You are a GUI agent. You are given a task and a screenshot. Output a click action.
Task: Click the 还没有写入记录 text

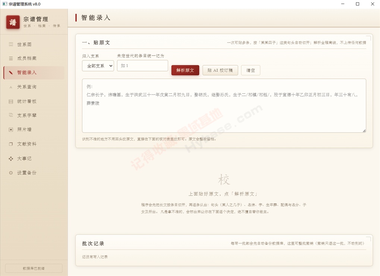(x=95, y=257)
